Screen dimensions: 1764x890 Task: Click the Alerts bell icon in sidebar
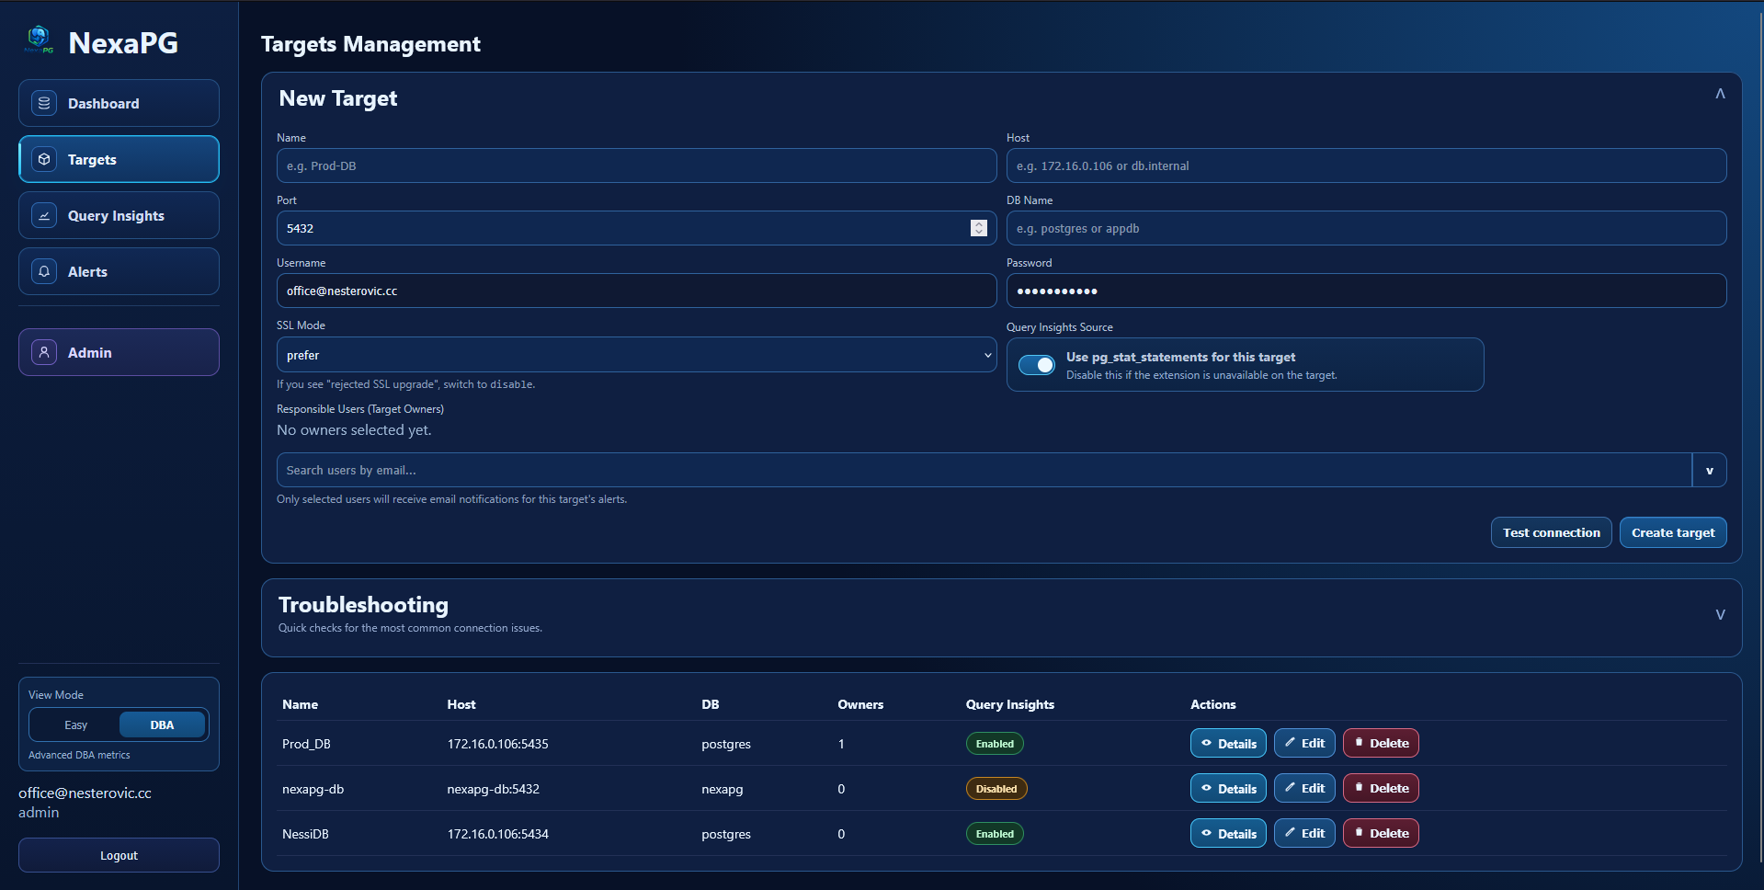pyautogui.click(x=44, y=271)
